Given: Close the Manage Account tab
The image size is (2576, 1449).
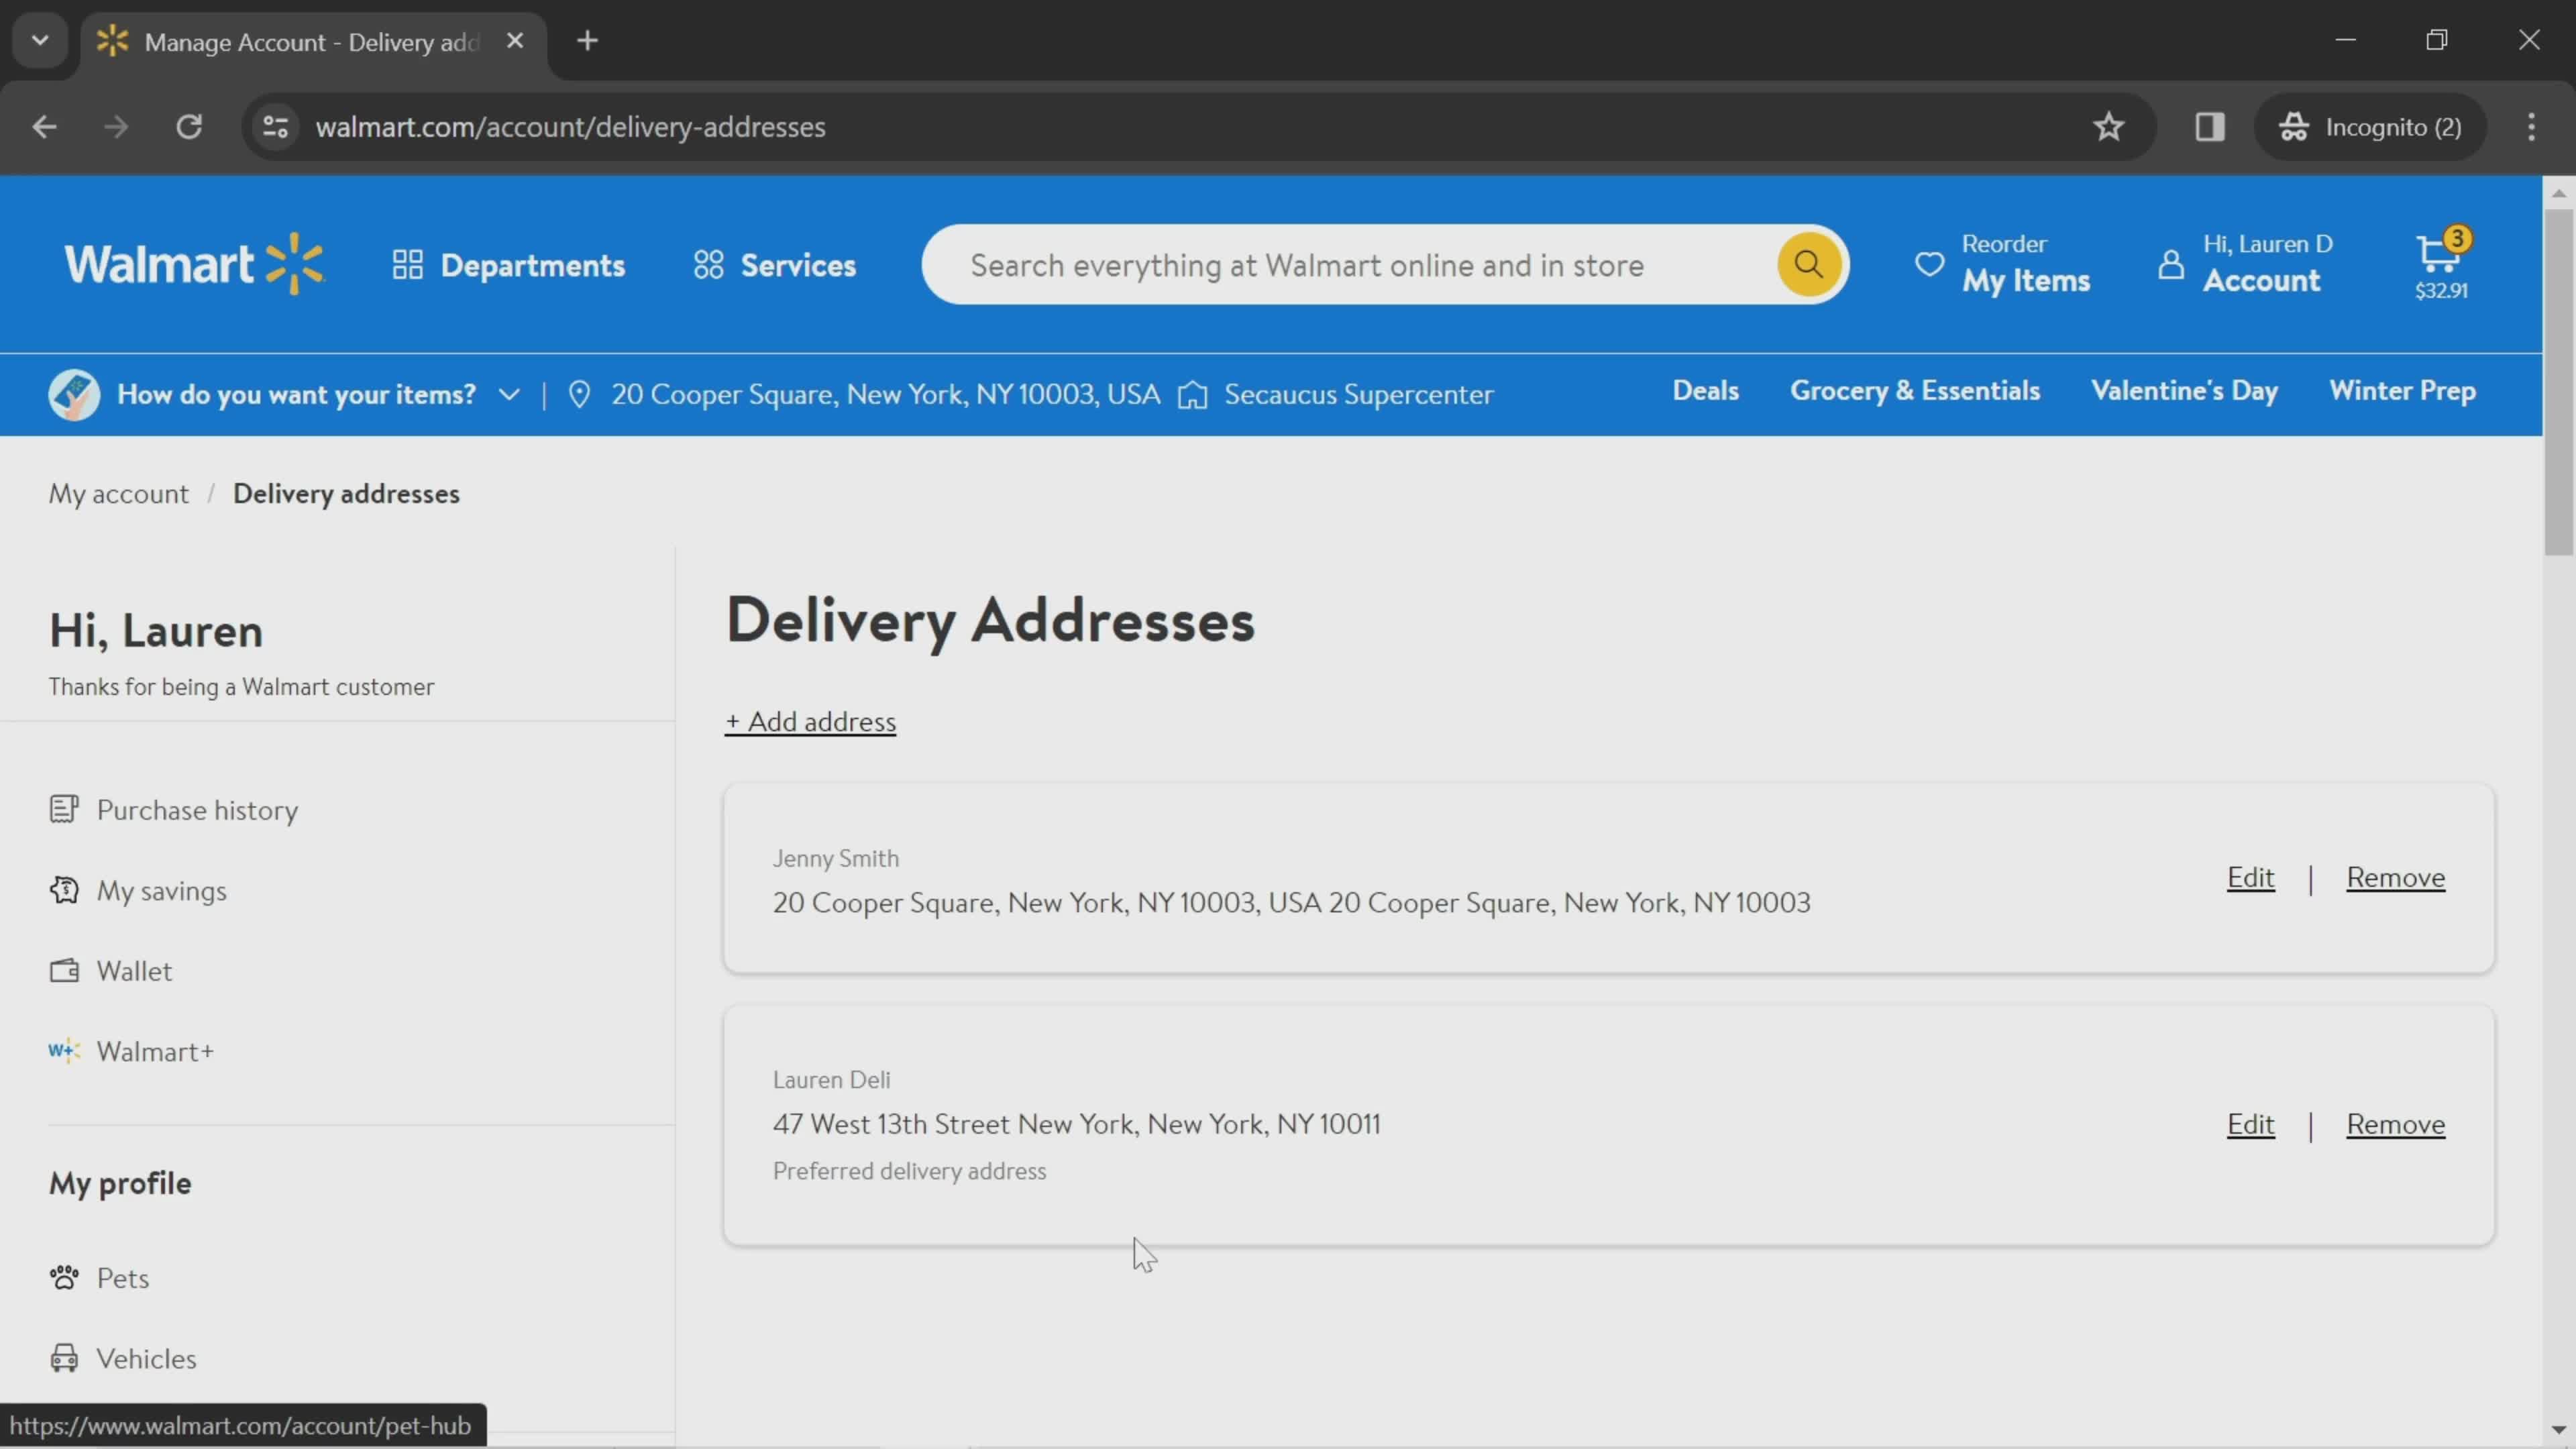Looking at the screenshot, I should point(515,41).
